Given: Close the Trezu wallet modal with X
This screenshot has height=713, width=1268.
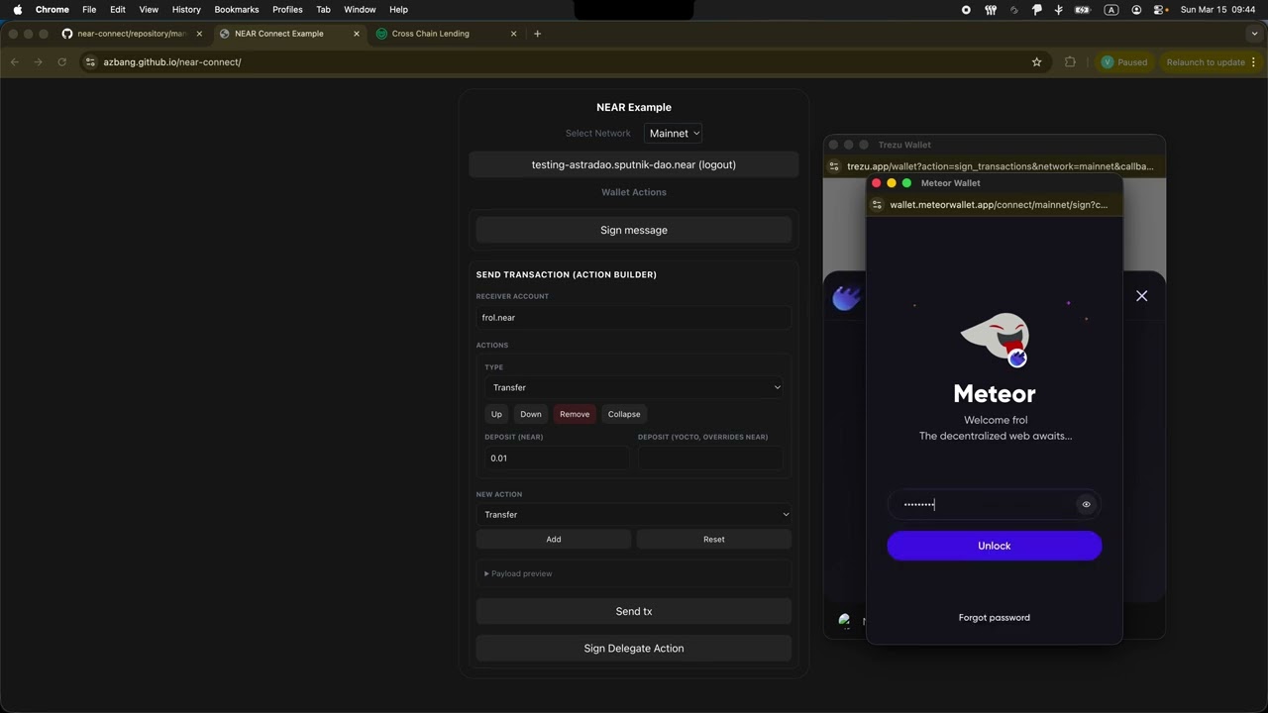Looking at the screenshot, I should (1142, 296).
